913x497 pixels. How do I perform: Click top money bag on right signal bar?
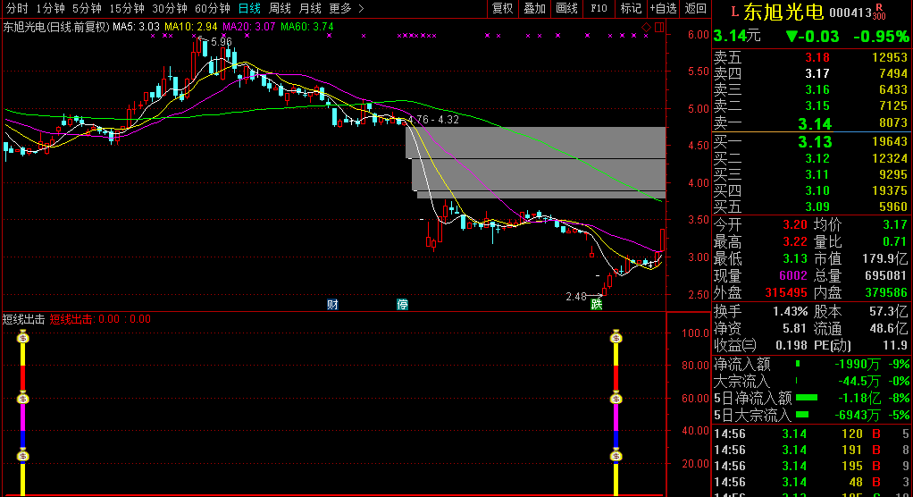pyautogui.click(x=616, y=337)
